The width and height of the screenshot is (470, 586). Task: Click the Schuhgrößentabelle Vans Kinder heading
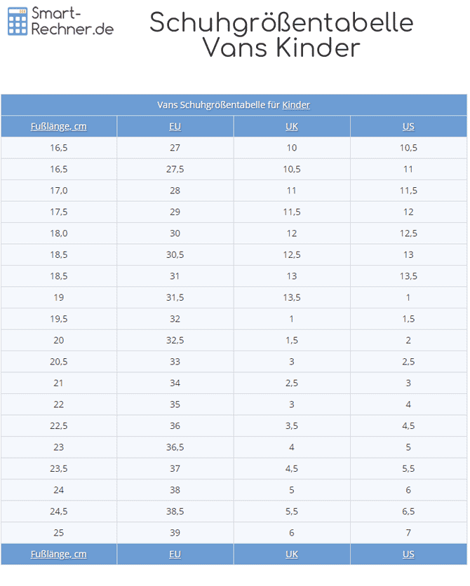pyautogui.click(x=281, y=35)
